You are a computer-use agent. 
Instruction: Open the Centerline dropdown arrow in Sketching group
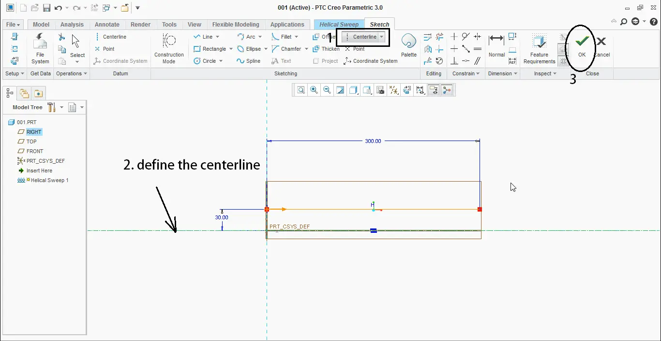pos(382,37)
